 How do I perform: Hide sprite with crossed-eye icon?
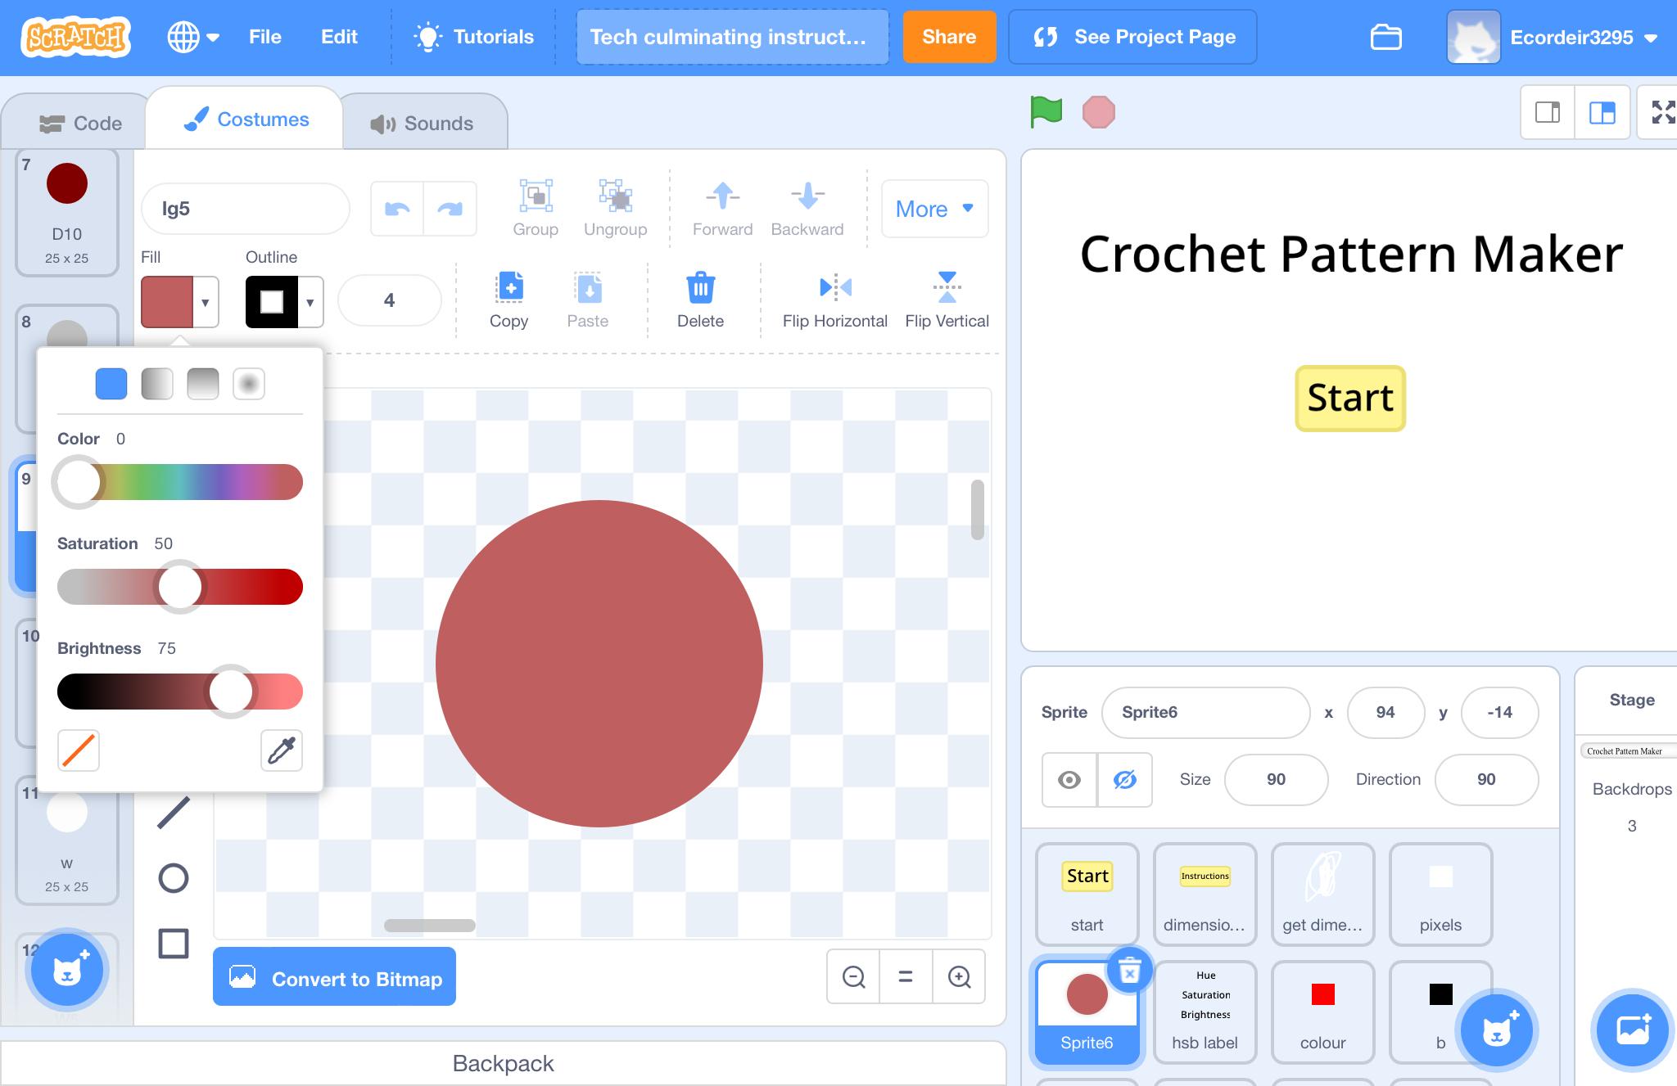1125,779
